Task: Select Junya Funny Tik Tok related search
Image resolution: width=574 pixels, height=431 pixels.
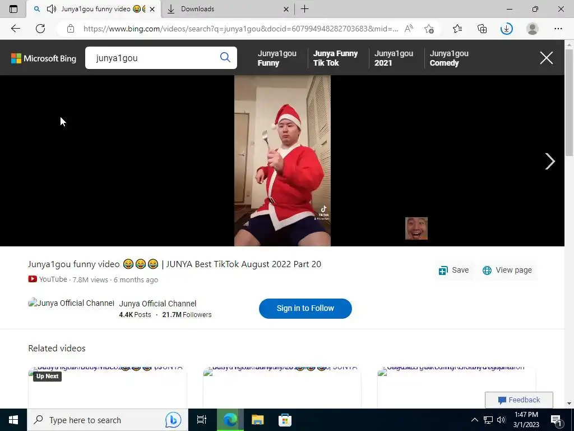Action: 335,58
